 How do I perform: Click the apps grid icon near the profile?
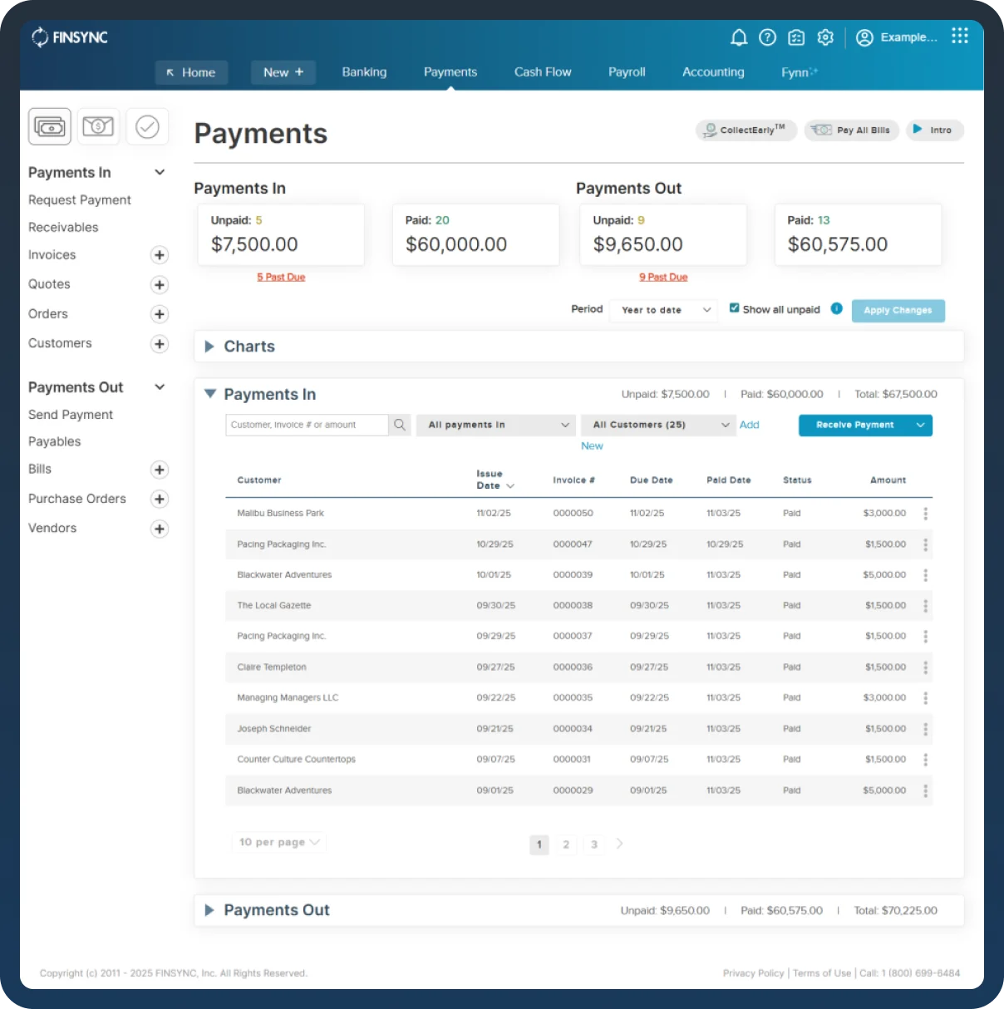click(x=960, y=37)
